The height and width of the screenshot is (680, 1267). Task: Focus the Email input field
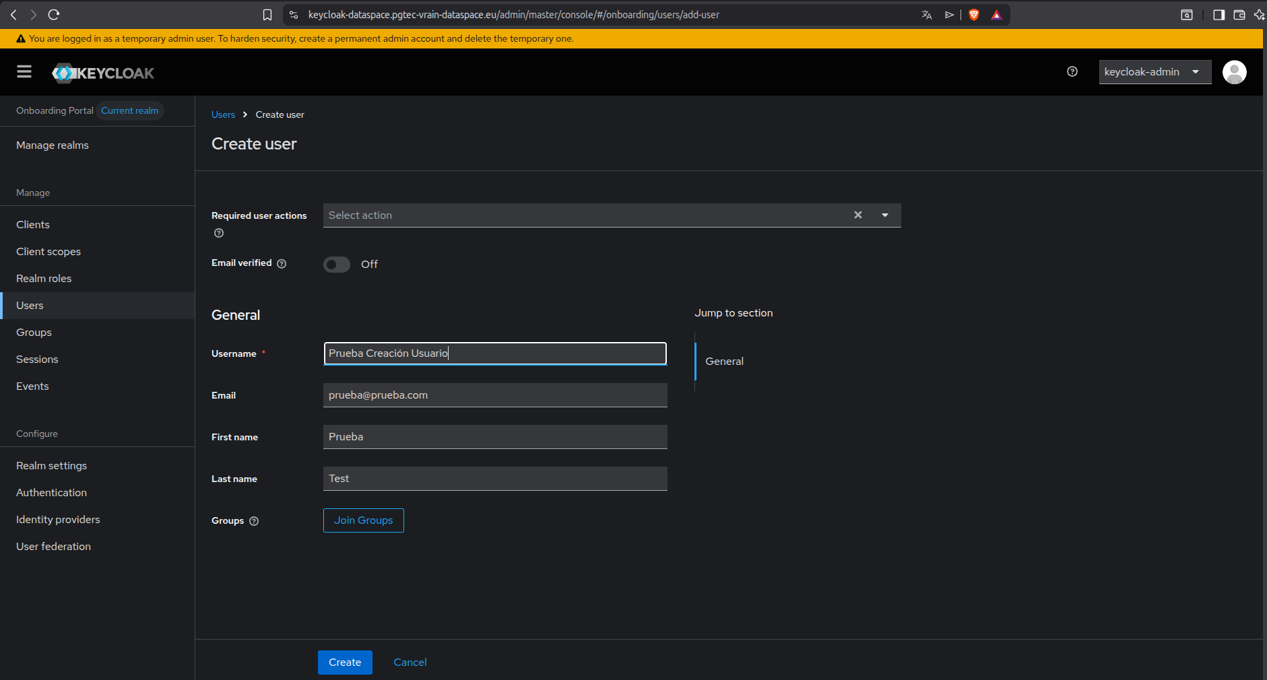point(495,395)
